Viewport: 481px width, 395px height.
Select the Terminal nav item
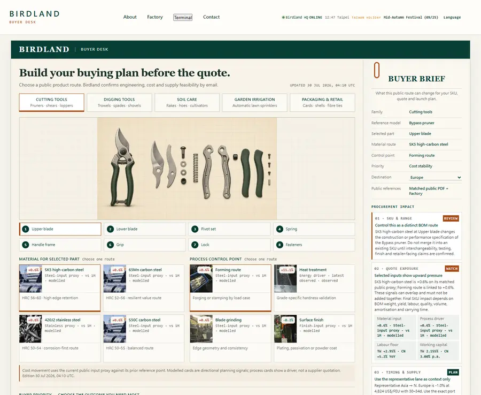click(x=183, y=18)
